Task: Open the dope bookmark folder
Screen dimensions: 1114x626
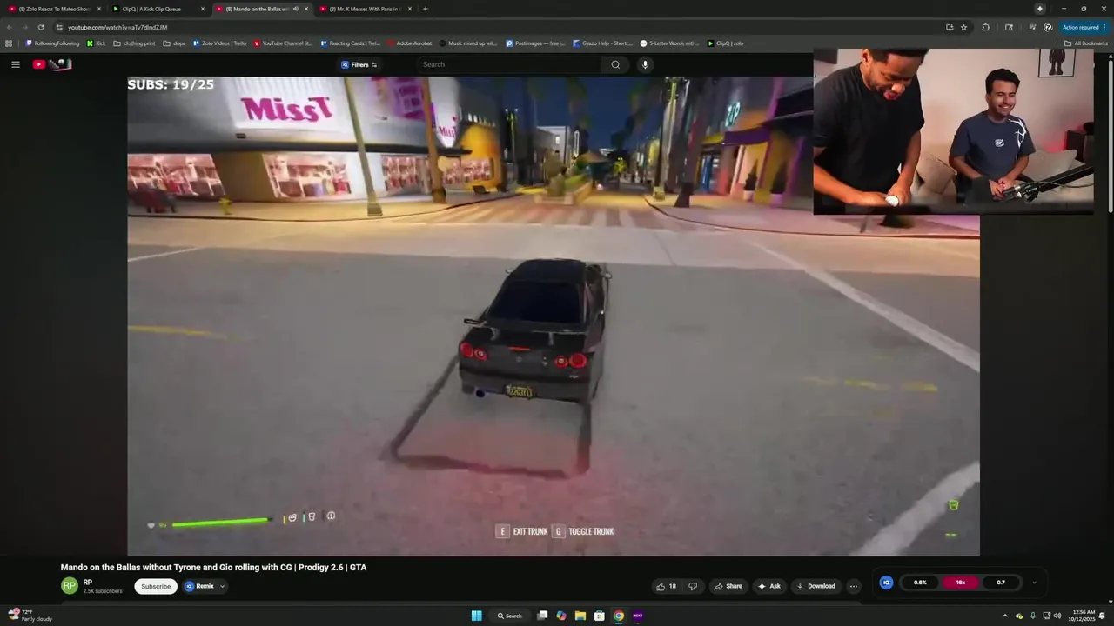Action: tap(174, 43)
